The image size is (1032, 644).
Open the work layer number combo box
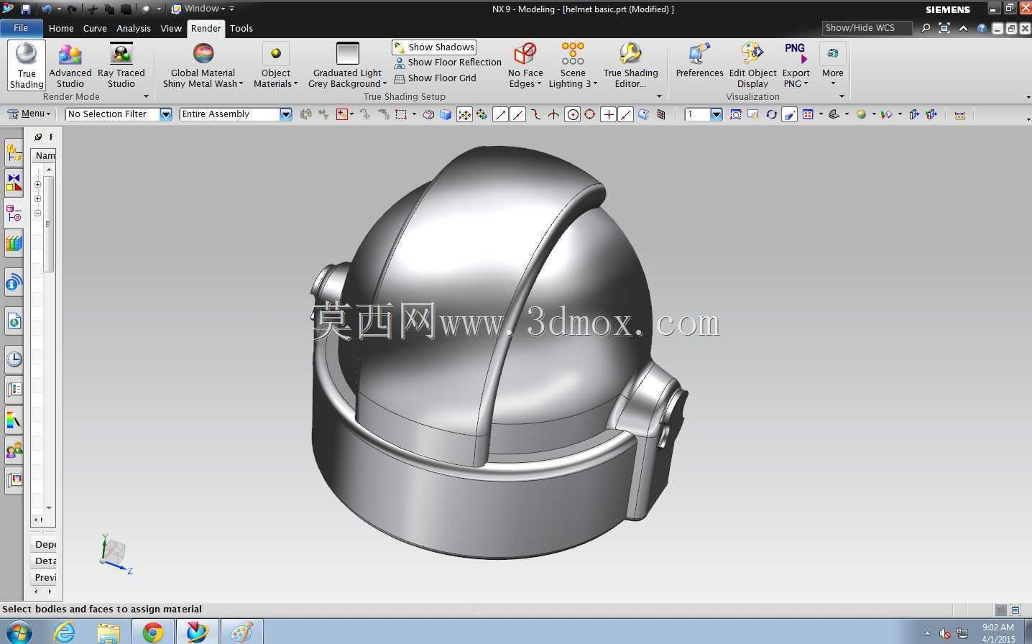coord(704,114)
